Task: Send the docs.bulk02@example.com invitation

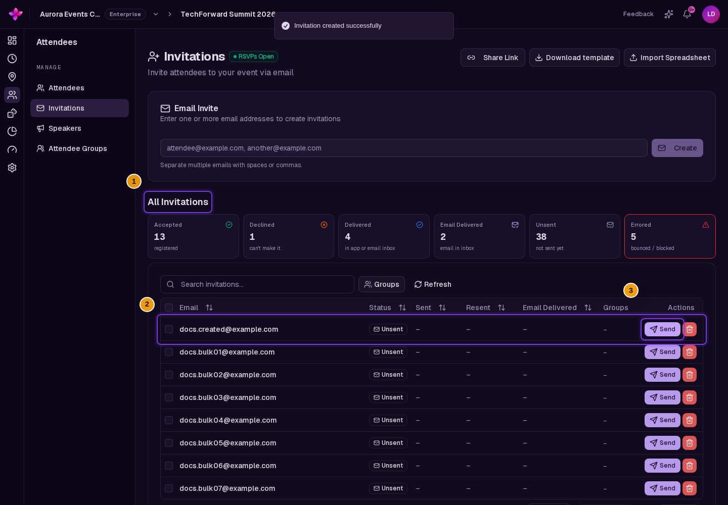Action: pyautogui.click(x=662, y=375)
